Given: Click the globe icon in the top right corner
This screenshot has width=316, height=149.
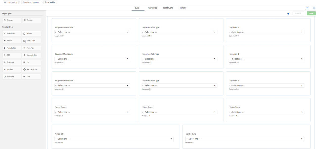Looking at the screenshot, I should click(x=313, y=8).
